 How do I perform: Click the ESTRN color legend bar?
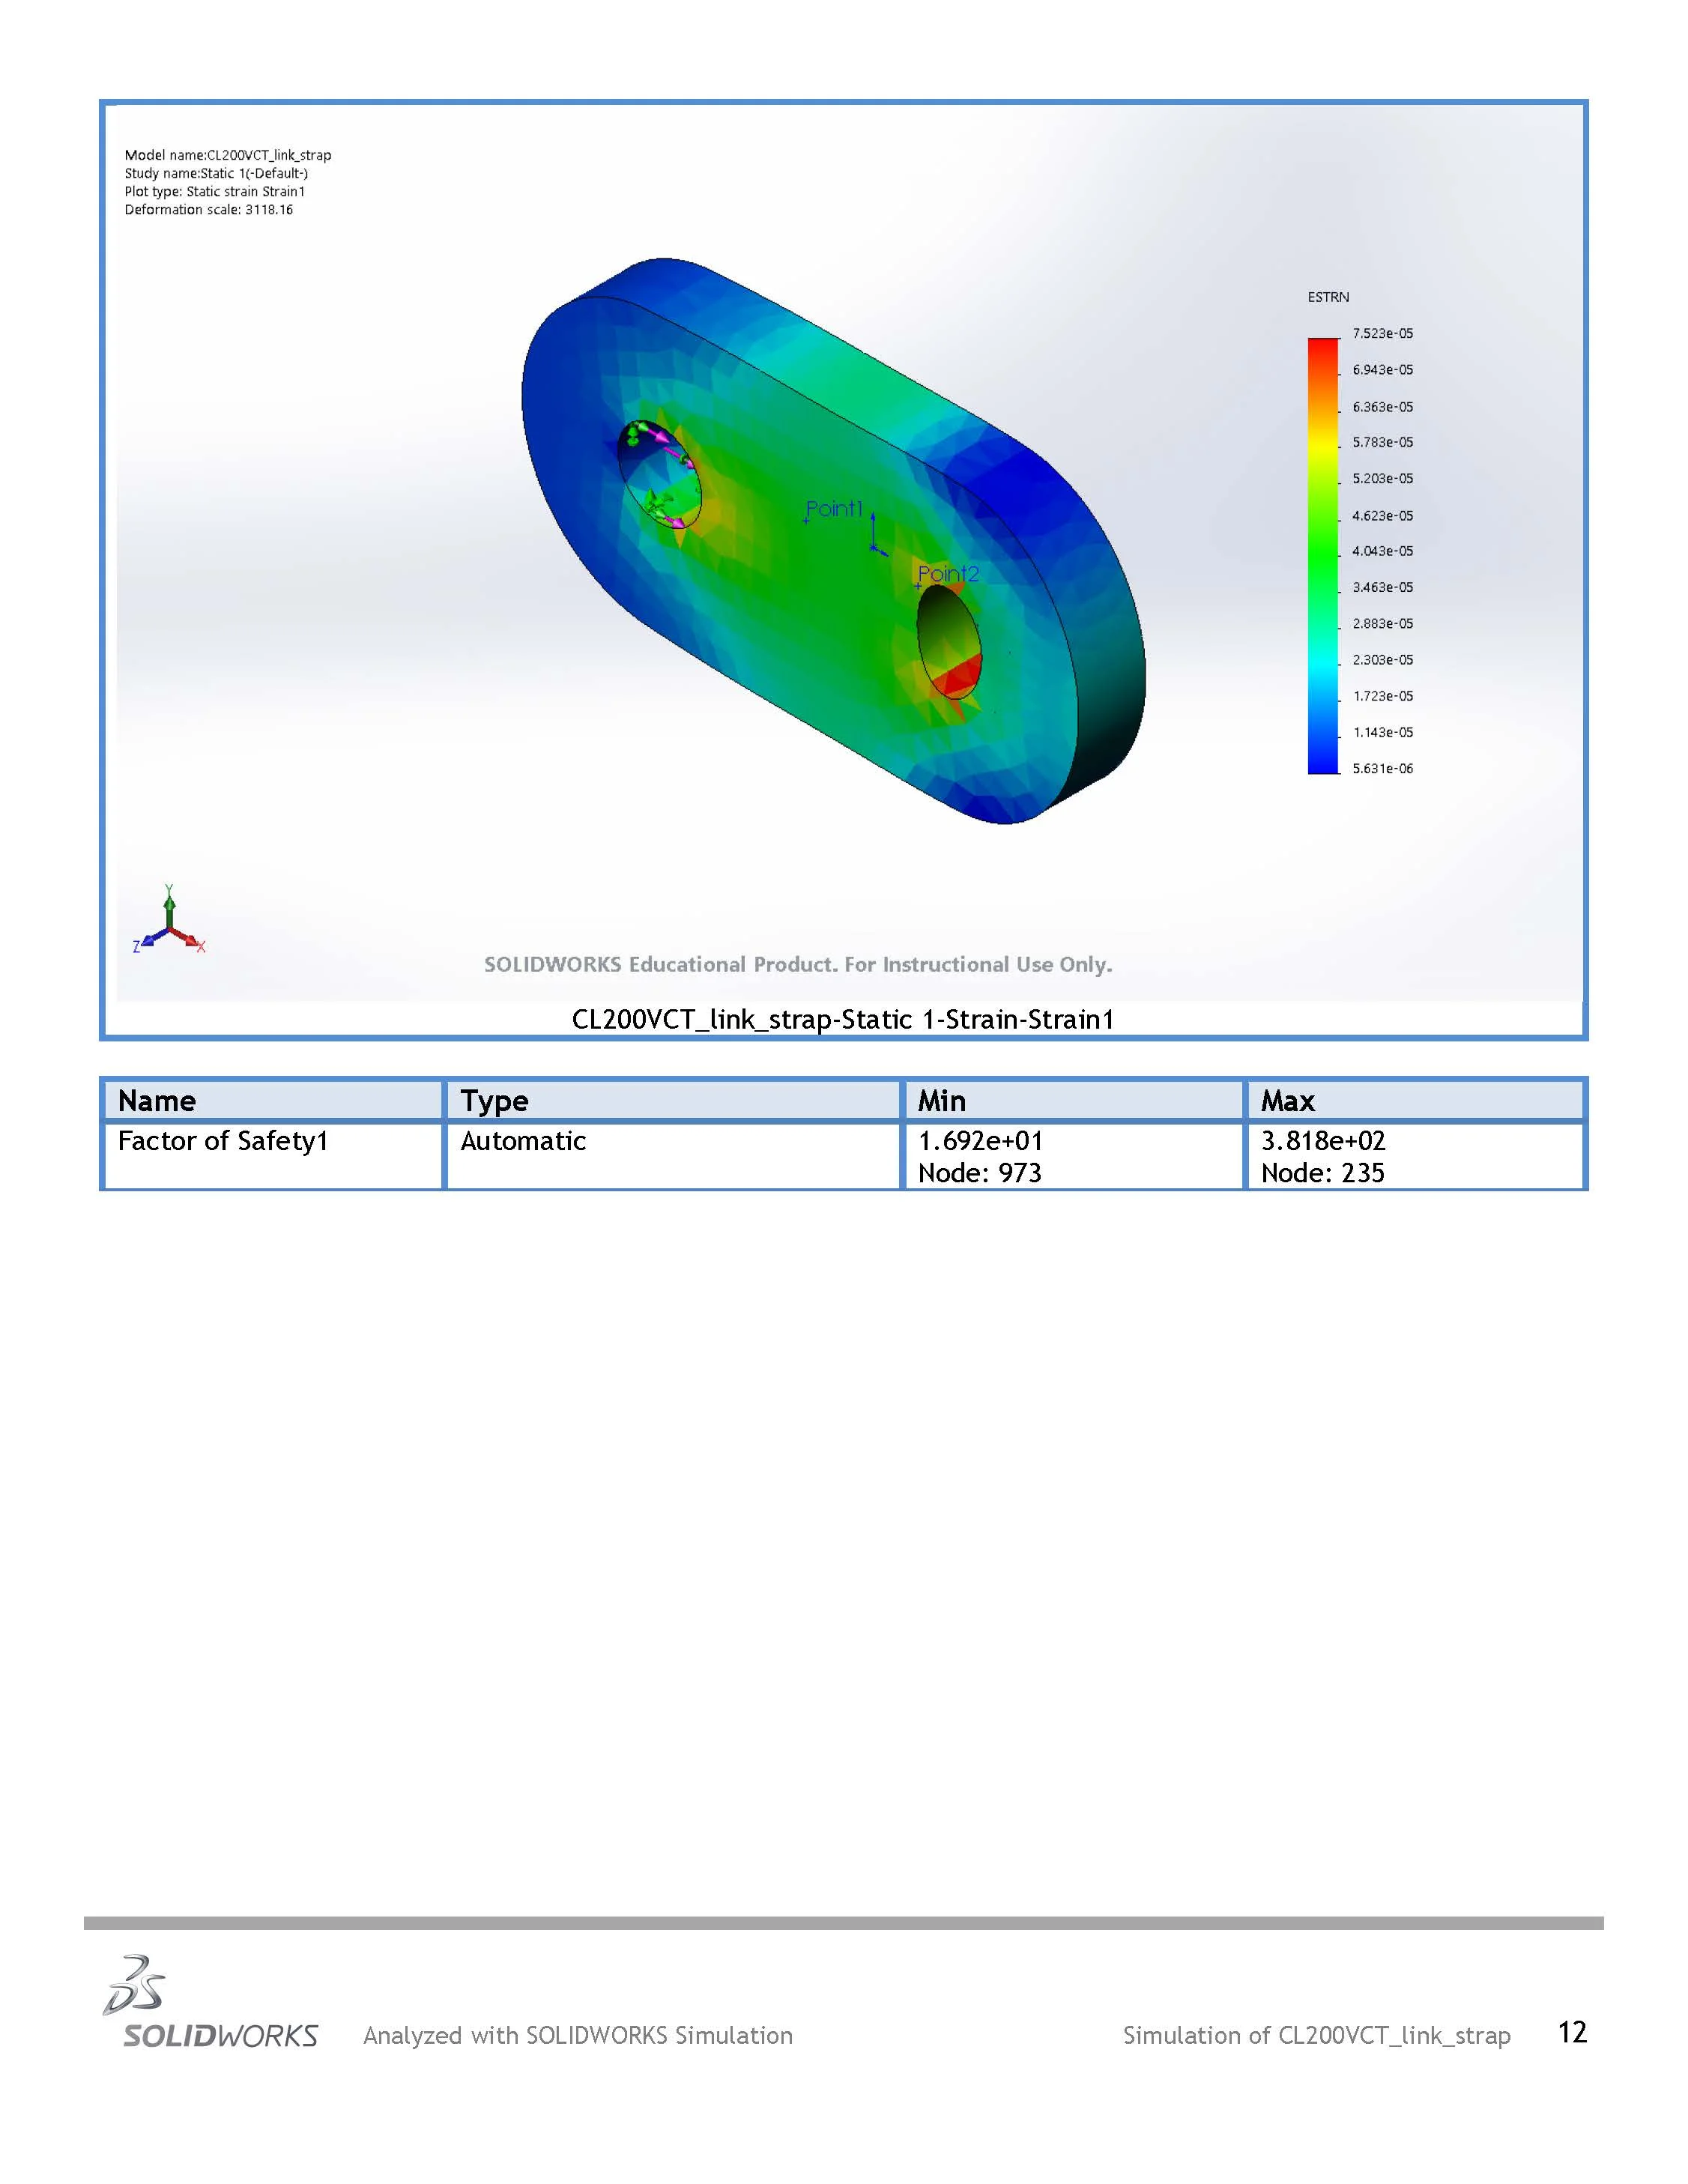click(1322, 555)
